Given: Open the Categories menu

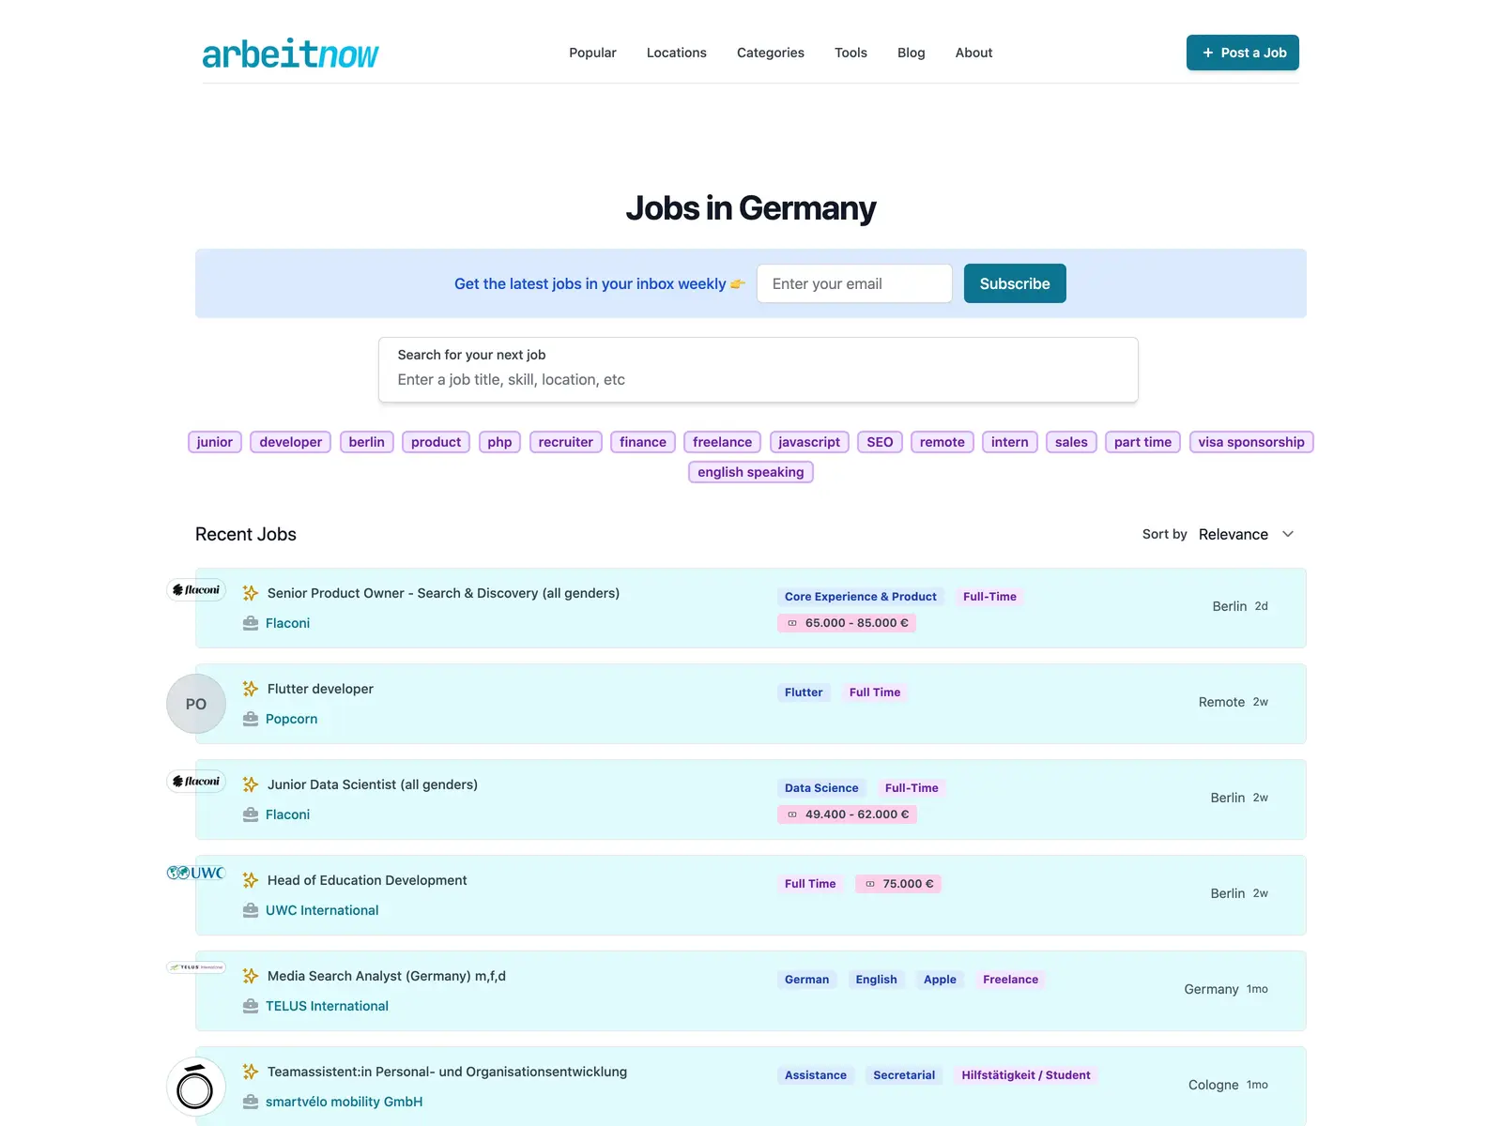Looking at the screenshot, I should pyautogui.click(x=771, y=53).
